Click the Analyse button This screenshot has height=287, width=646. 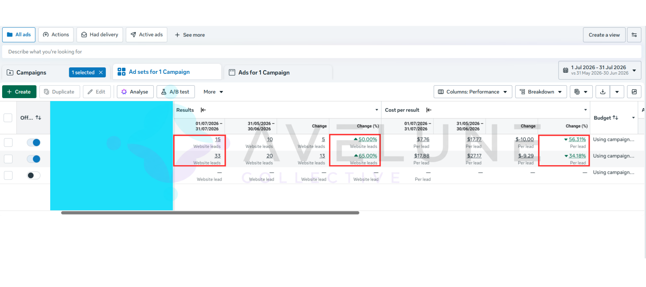coord(135,92)
